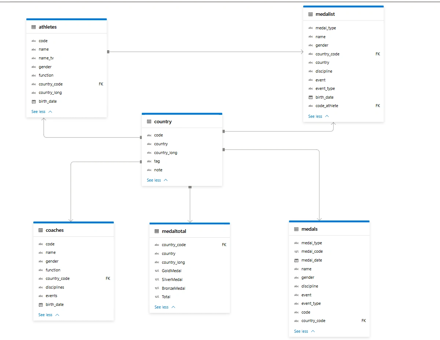Select the coaches table header
440x340 pixels.
click(x=73, y=230)
